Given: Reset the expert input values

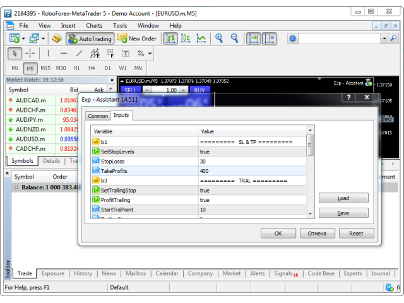Looking at the screenshot, I should coord(356,234).
